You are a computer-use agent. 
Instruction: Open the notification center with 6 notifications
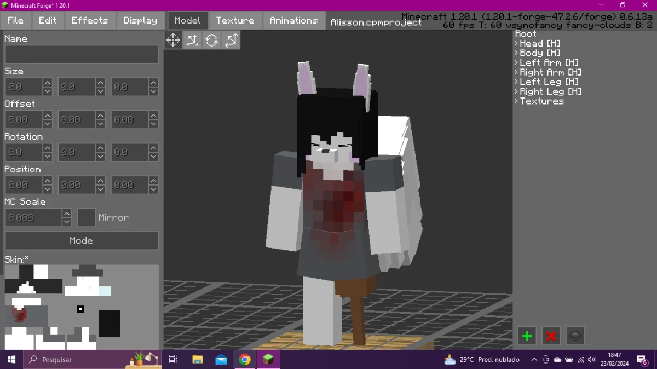(x=643, y=360)
